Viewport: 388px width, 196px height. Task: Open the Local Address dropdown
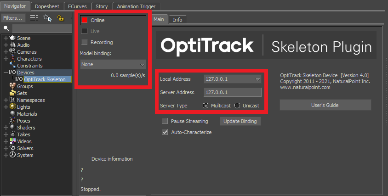point(232,79)
